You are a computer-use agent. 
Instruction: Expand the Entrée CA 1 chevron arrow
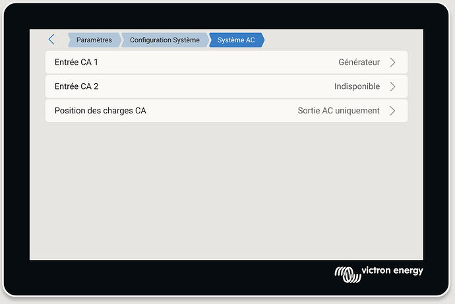(392, 63)
